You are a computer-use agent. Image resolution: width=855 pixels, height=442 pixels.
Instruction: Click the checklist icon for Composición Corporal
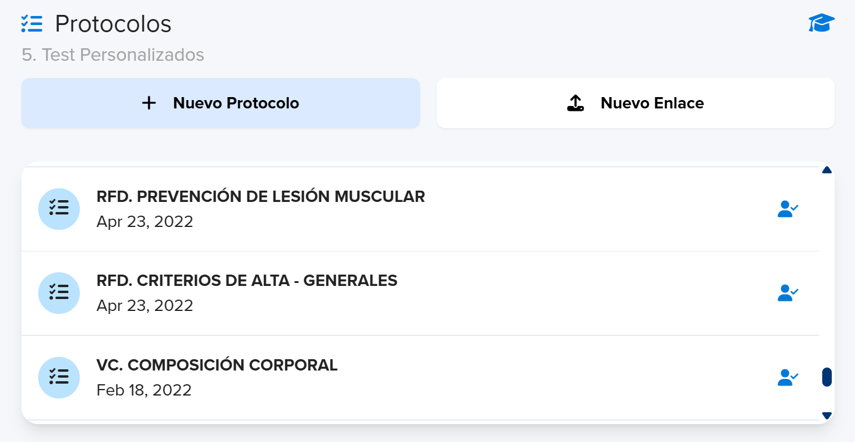click(x=59, y=378)
